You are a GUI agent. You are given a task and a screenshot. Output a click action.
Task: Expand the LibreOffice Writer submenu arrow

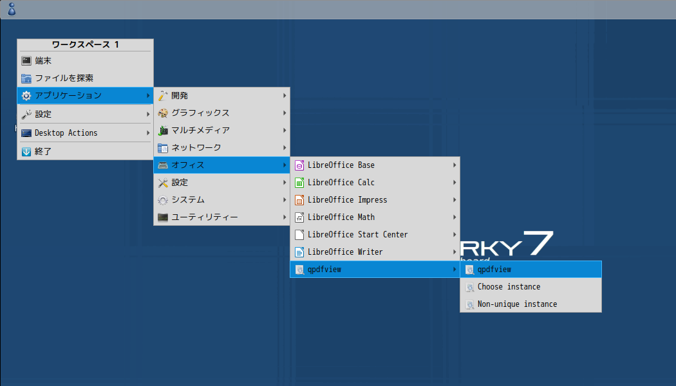[x=455, y=252]
